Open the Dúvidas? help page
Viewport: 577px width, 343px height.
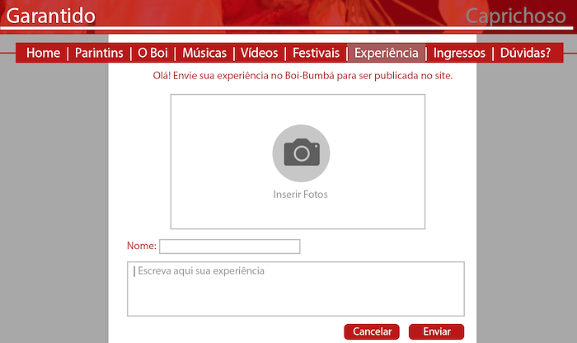[x=526, y=53]
